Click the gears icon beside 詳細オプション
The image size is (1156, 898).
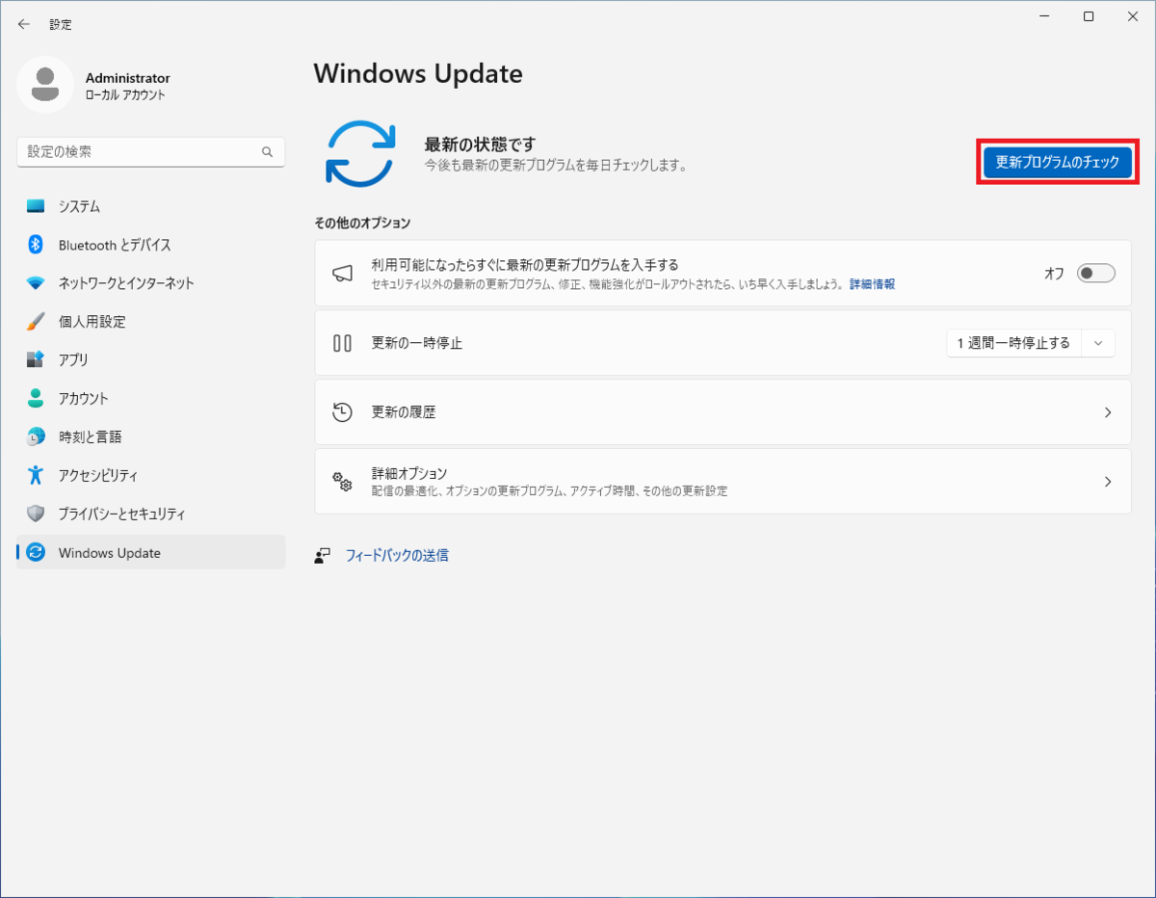pyautogui.click(x=342, y=482)
